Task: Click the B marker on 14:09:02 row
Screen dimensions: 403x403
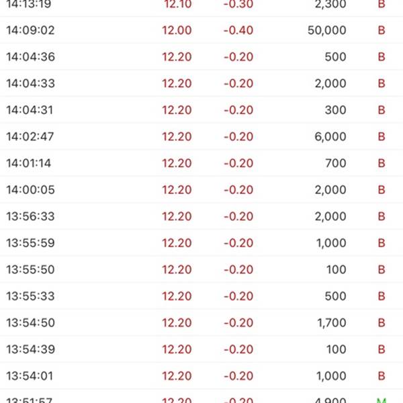Action: [382, 30]
